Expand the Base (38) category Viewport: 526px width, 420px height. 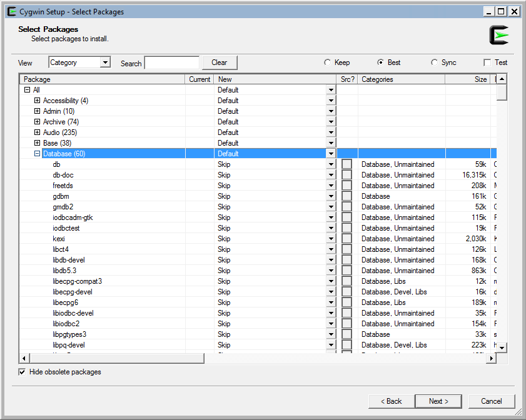tap(38, 142)
